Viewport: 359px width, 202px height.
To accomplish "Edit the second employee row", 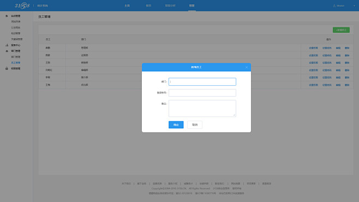I will (x=338, y=56).
